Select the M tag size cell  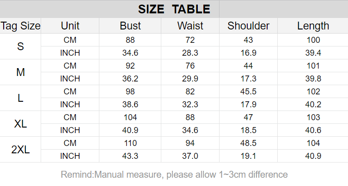tap(20, 72)
